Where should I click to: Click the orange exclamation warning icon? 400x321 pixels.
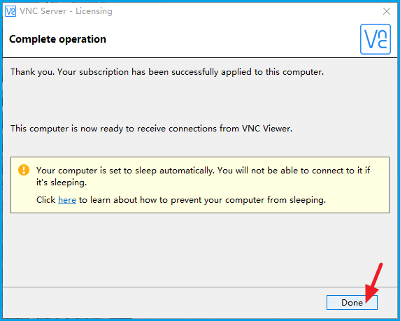pos(24,170)
